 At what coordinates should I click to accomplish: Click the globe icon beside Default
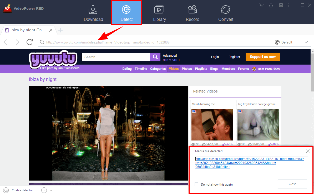[x=277, y=42]
